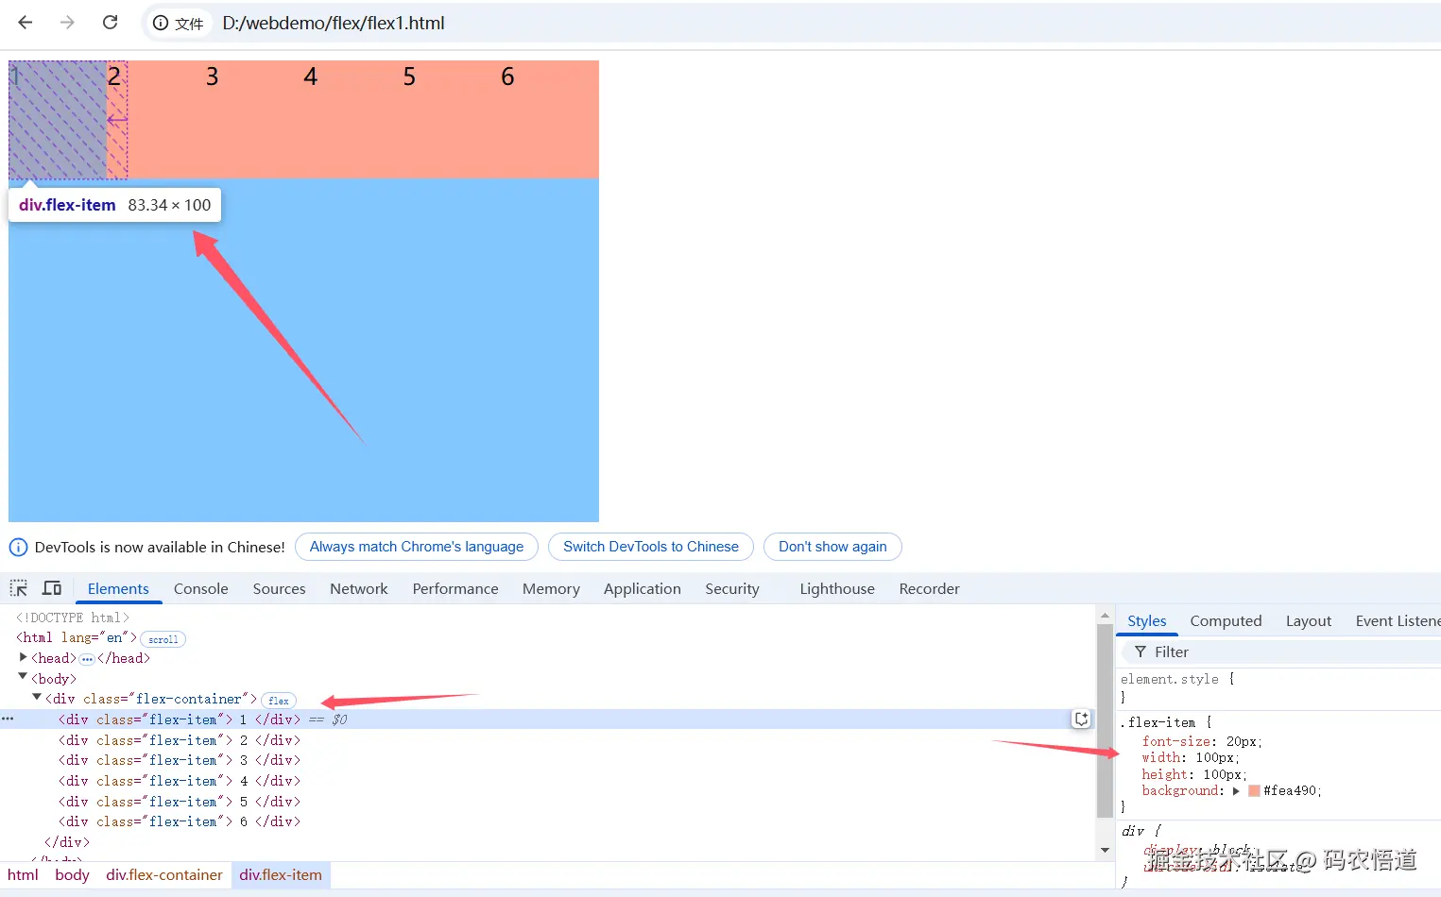Screen dimensions: 1441x897
Task: Select the Styles sidebar tab
Action: (x=1147, y=620)
